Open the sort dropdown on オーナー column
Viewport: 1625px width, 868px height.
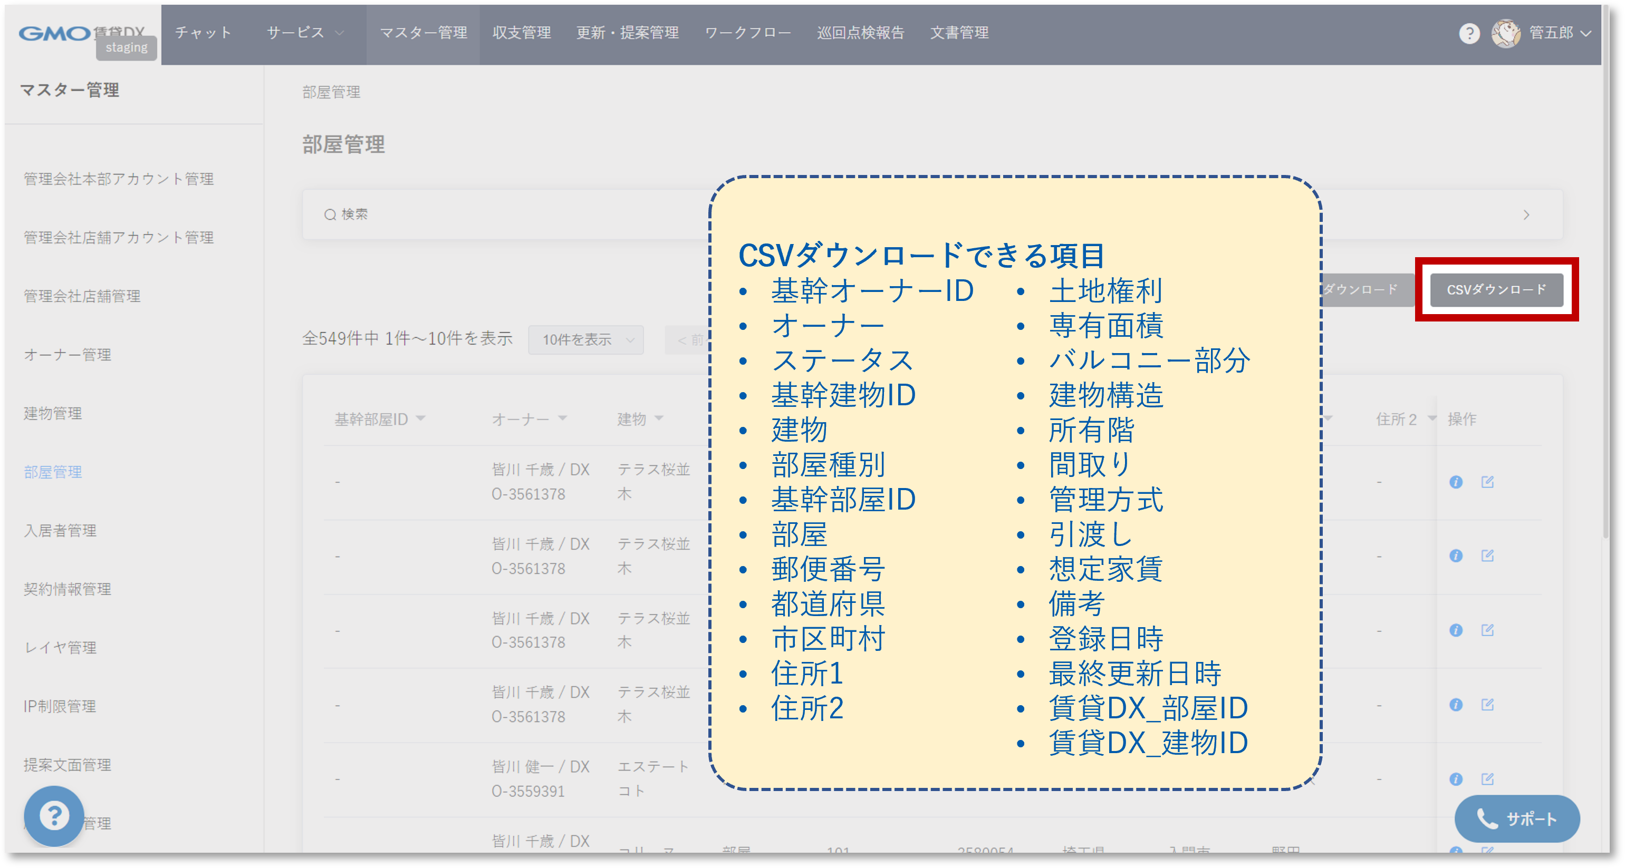(x=563, y=418)
